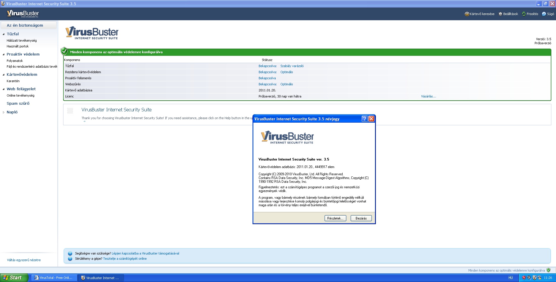Select Online tevékenység in sidebar
This screenshot has width=556, height=282.
coord(21,95)
